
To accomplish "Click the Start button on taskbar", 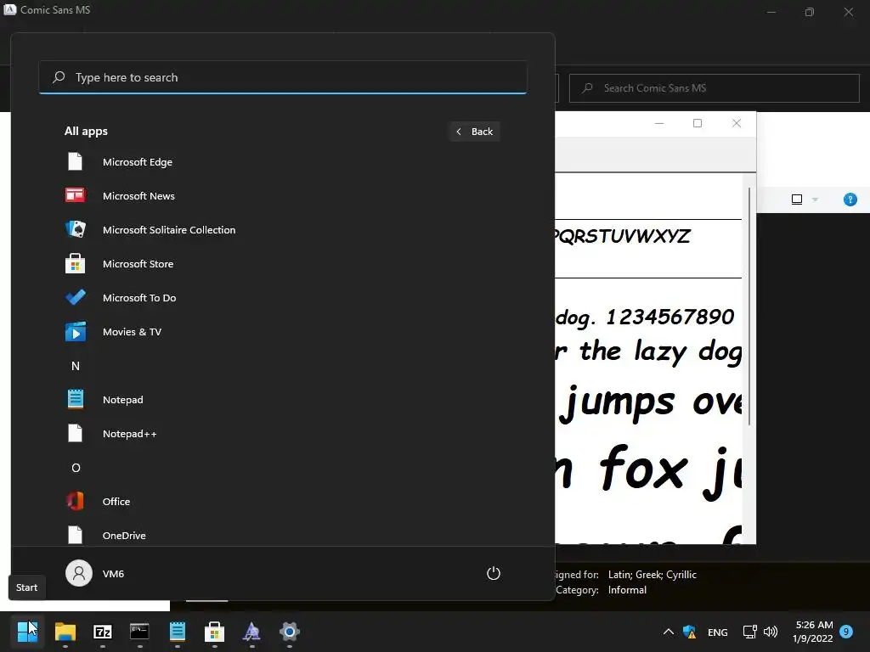I will [27, 632].
